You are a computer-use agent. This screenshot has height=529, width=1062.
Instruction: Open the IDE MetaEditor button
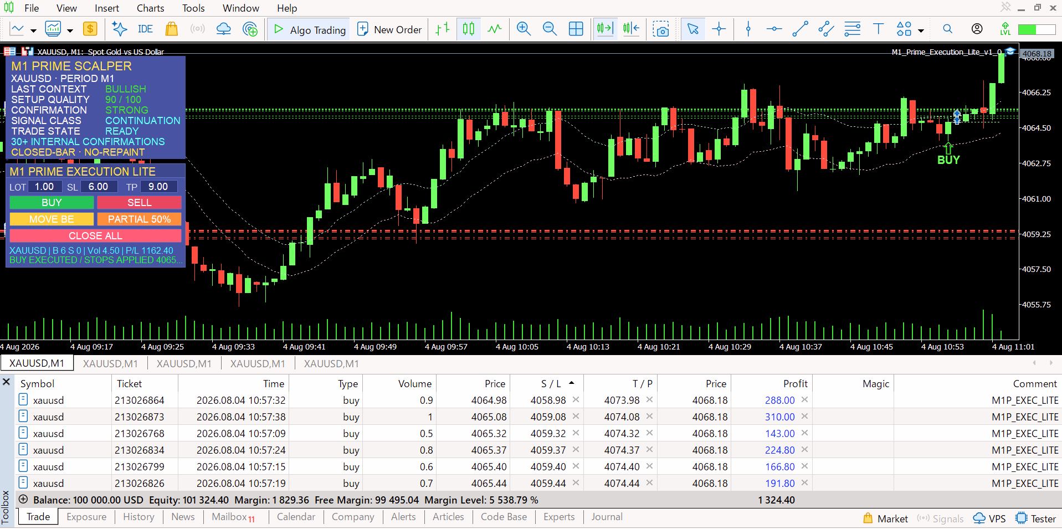click(145, 29)
